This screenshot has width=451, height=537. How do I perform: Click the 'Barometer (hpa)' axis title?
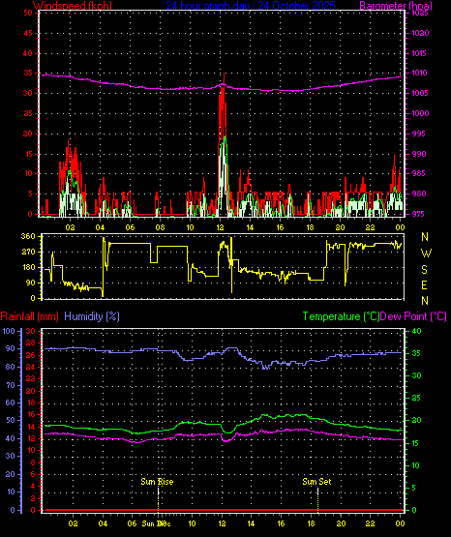tap(396, 6)
